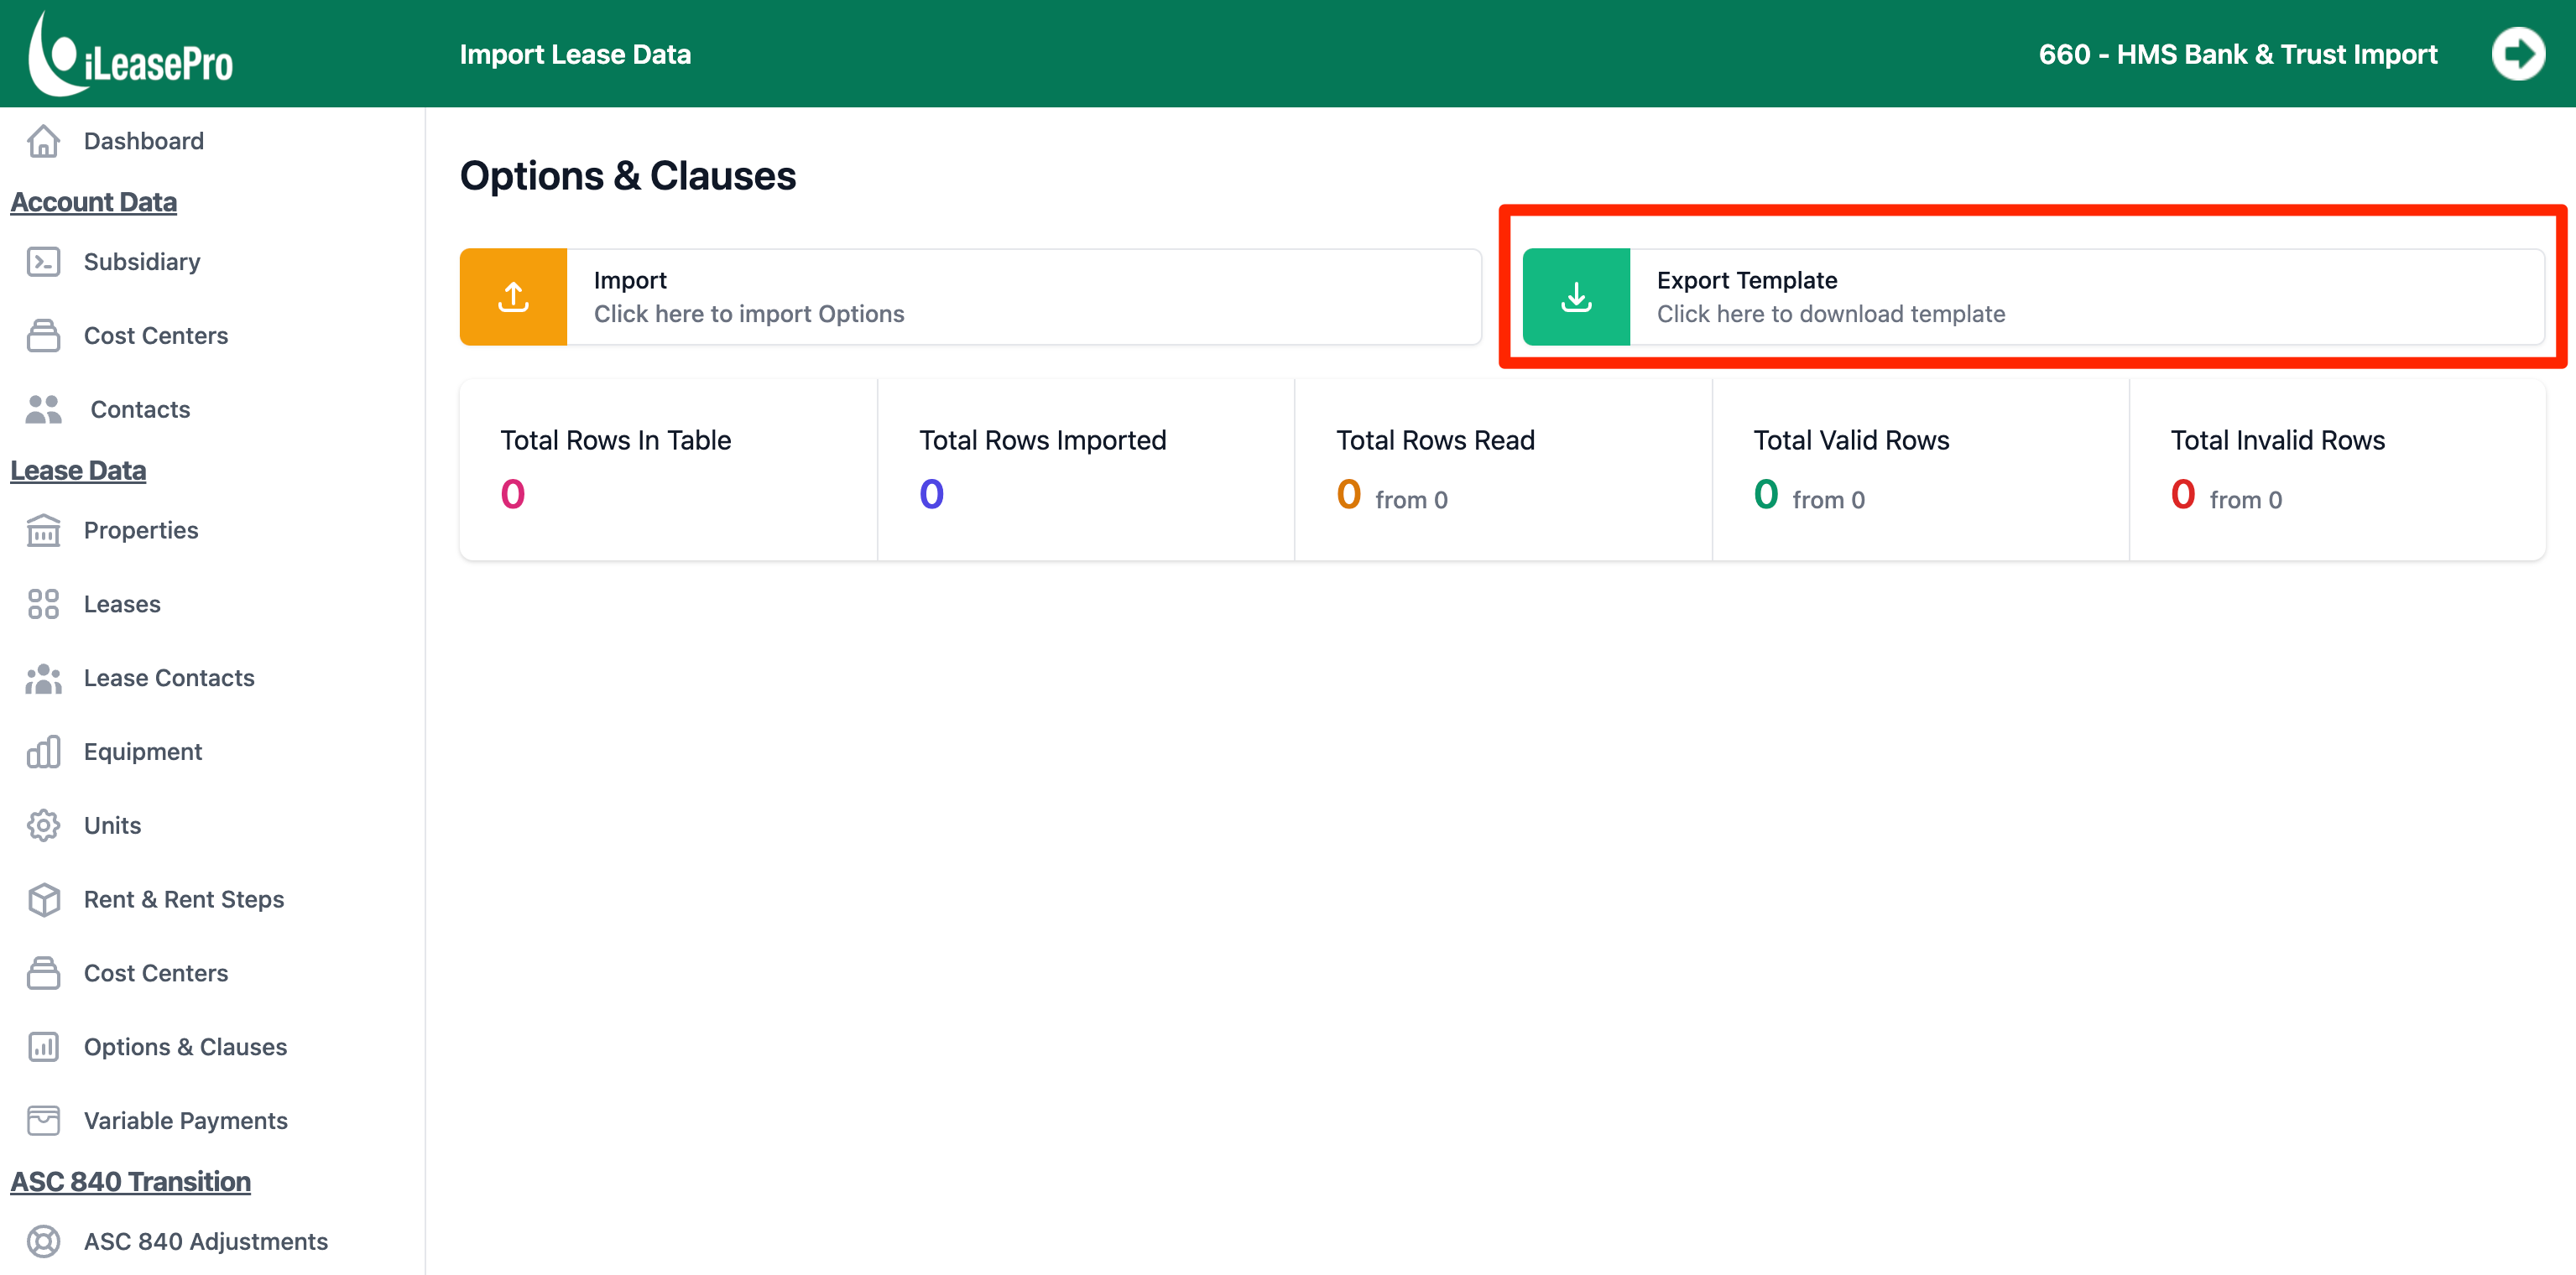
Task: Click the Rent & Rent Steps cube icon
Action: click(x=43, y=899)
